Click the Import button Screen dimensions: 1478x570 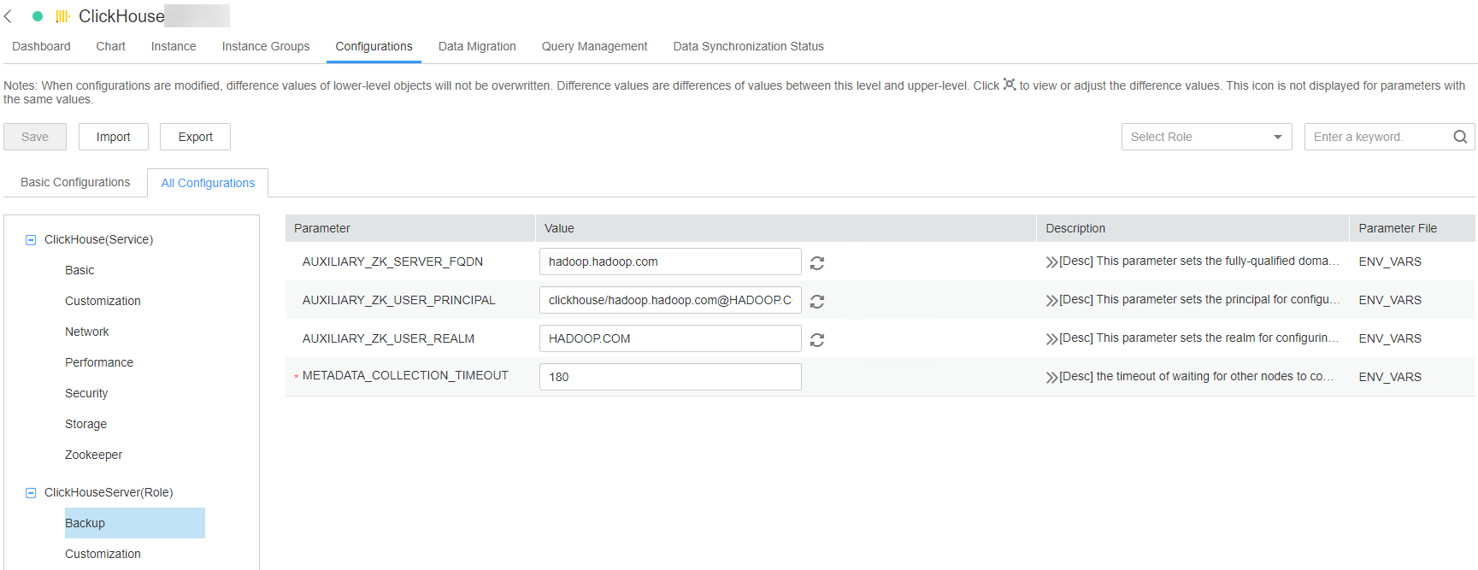(114, 137)
